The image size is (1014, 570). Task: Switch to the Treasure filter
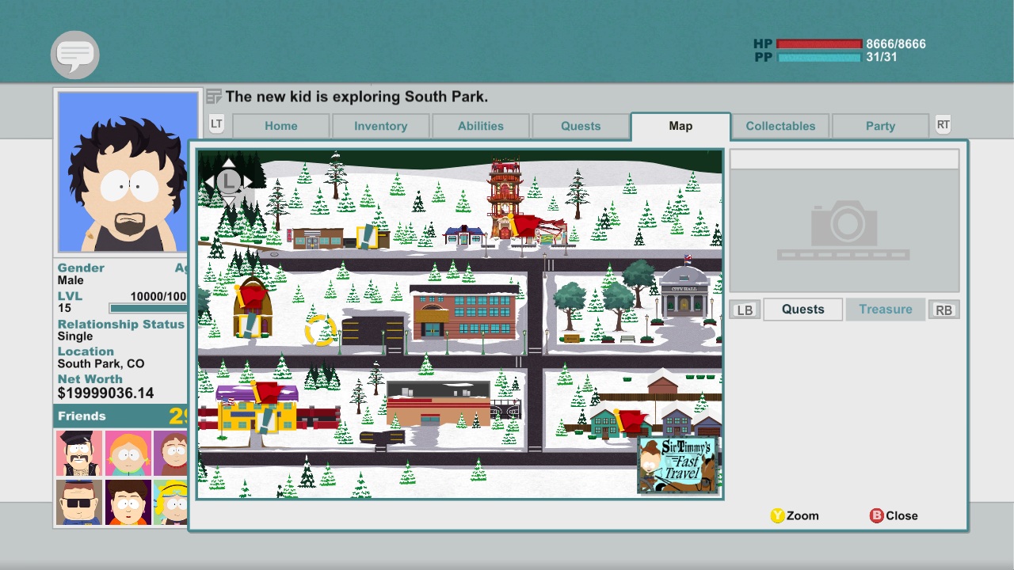[x=885, y=310]
